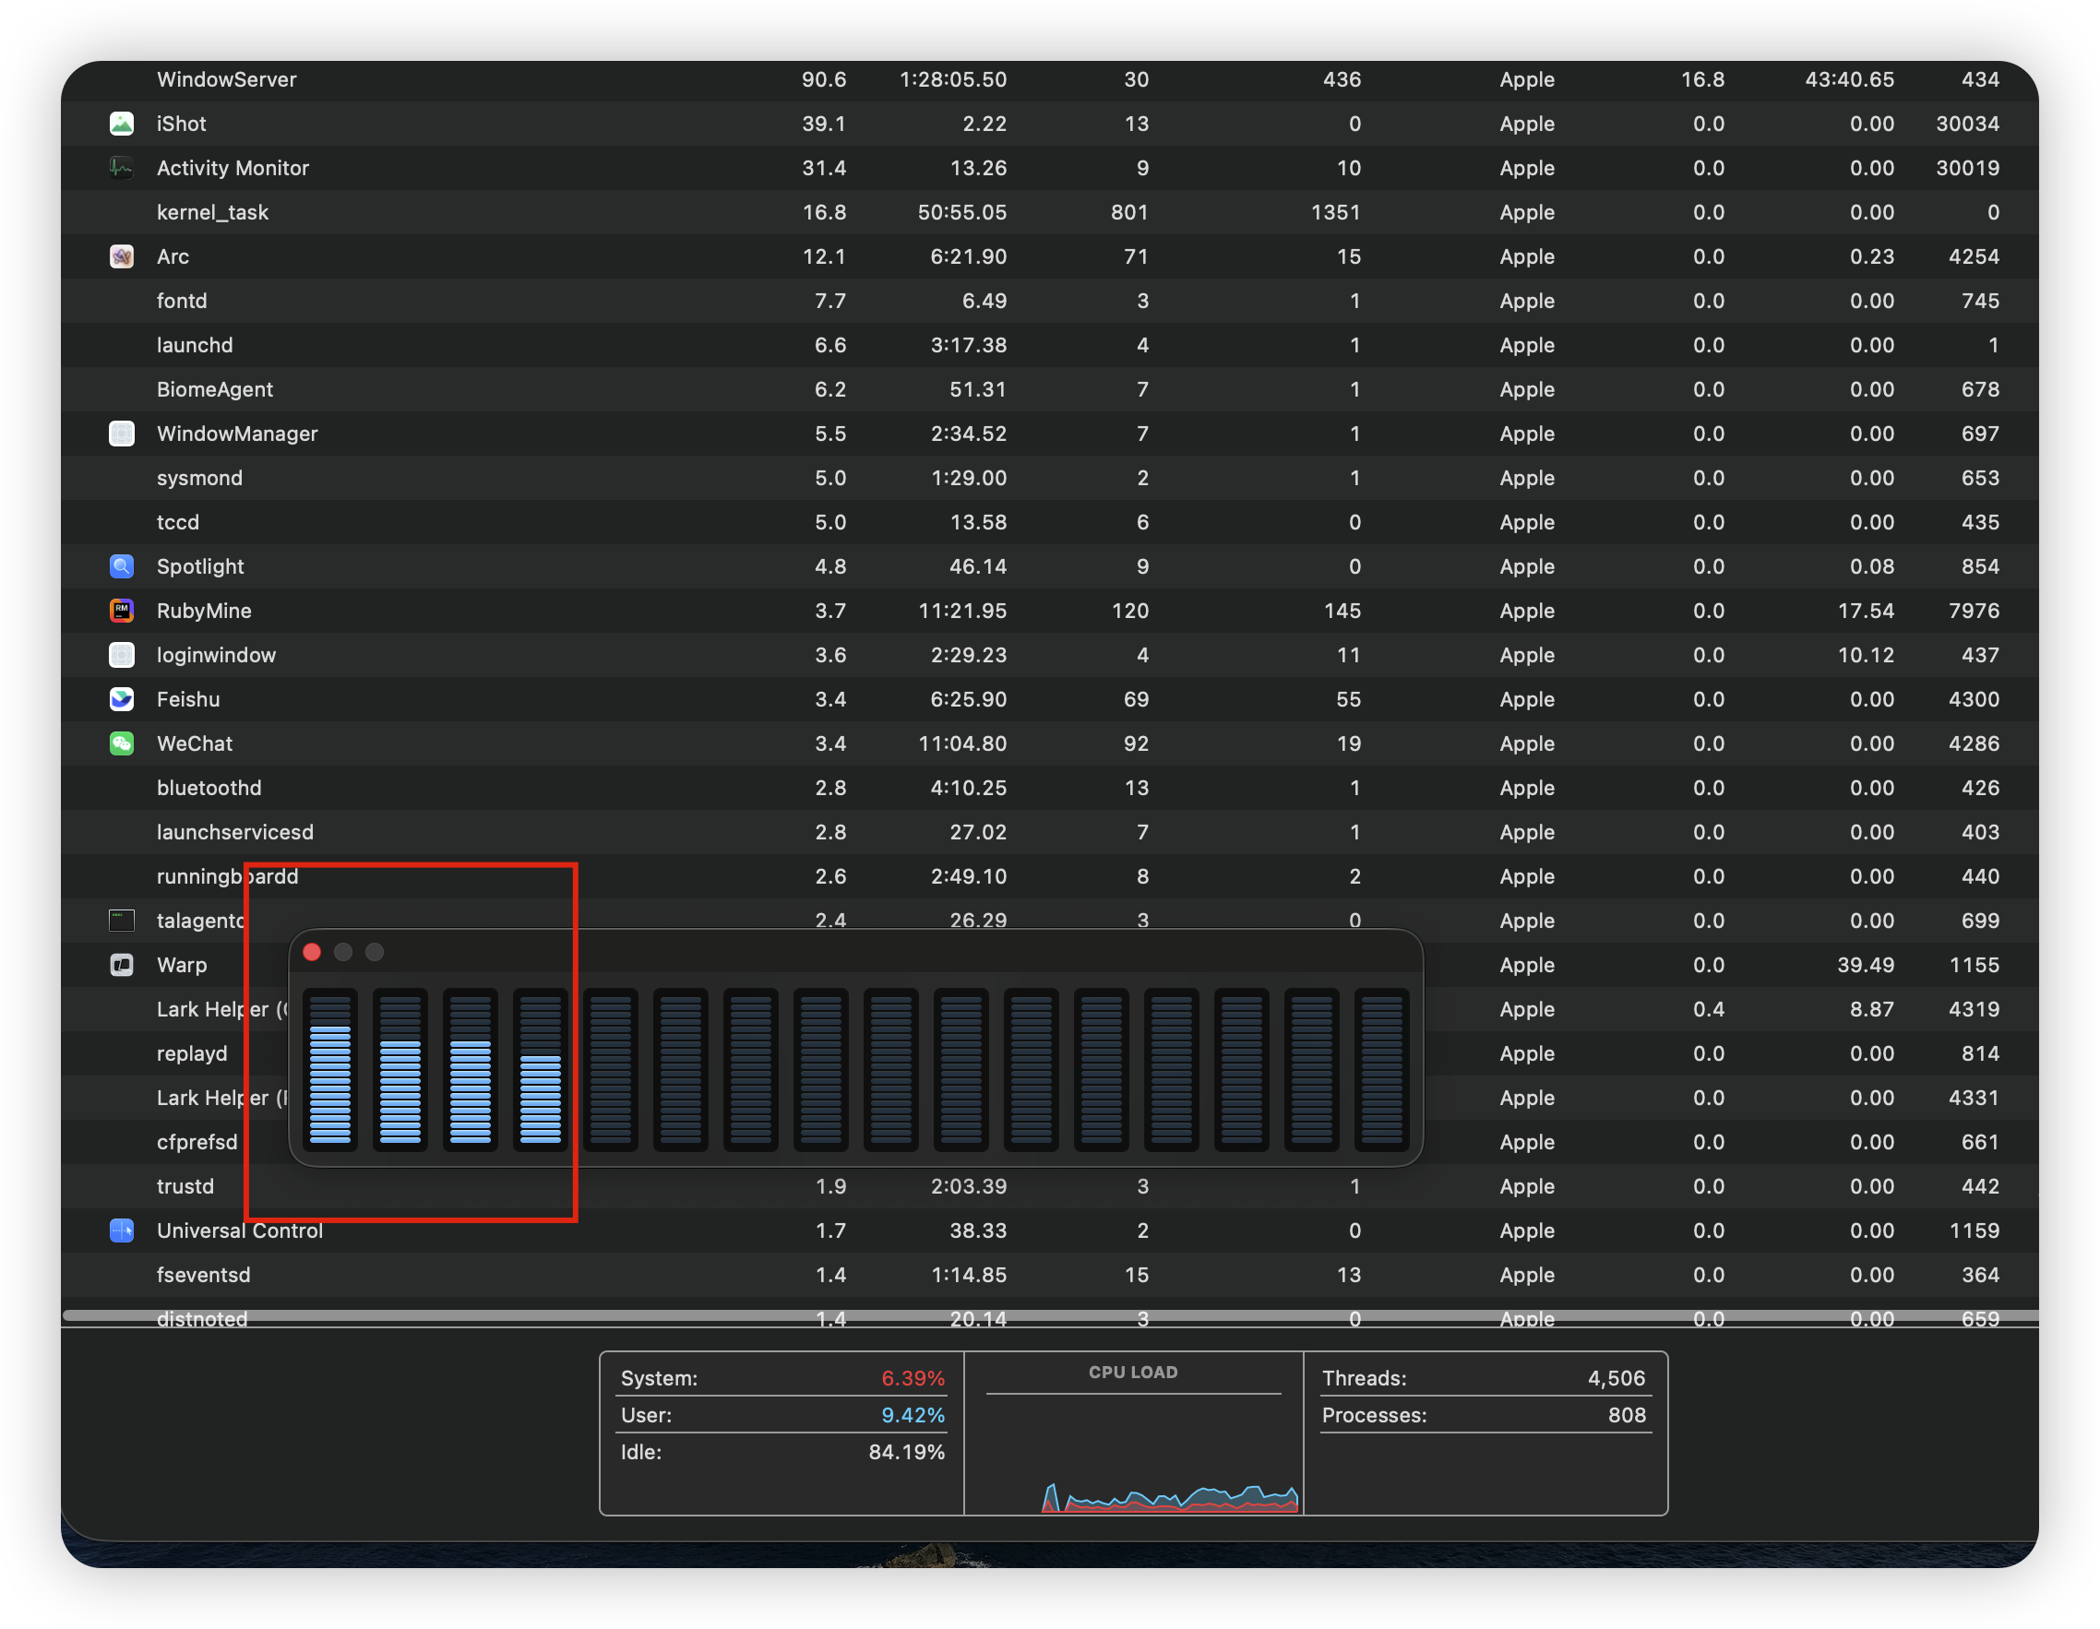This screenshot has height=1629, width=2100.
Task: Click the WeChat app icon
Action: point(121,743)
